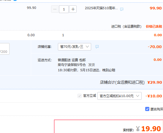The image size is (163, 133).
Task: Click the 店铺合计 ¥29.90 subtotal
Action: (x=155, y=83)
